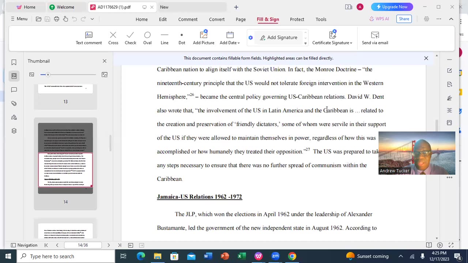Open the Edit ribbon tab
468x263 pixels.
click(163, 19)
